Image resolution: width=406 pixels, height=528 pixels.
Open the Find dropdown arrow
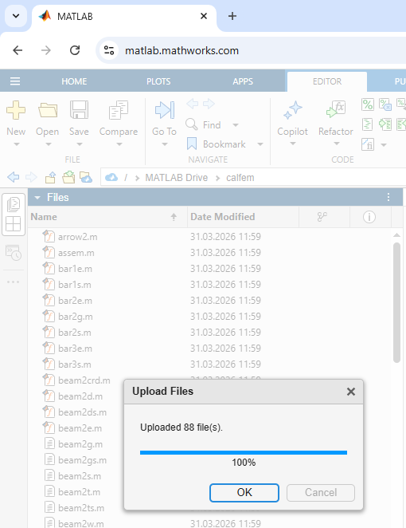click(x=236, y=125)
